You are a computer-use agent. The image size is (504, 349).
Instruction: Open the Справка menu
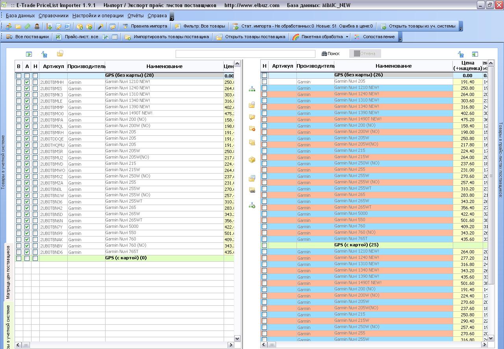point(157,16)
